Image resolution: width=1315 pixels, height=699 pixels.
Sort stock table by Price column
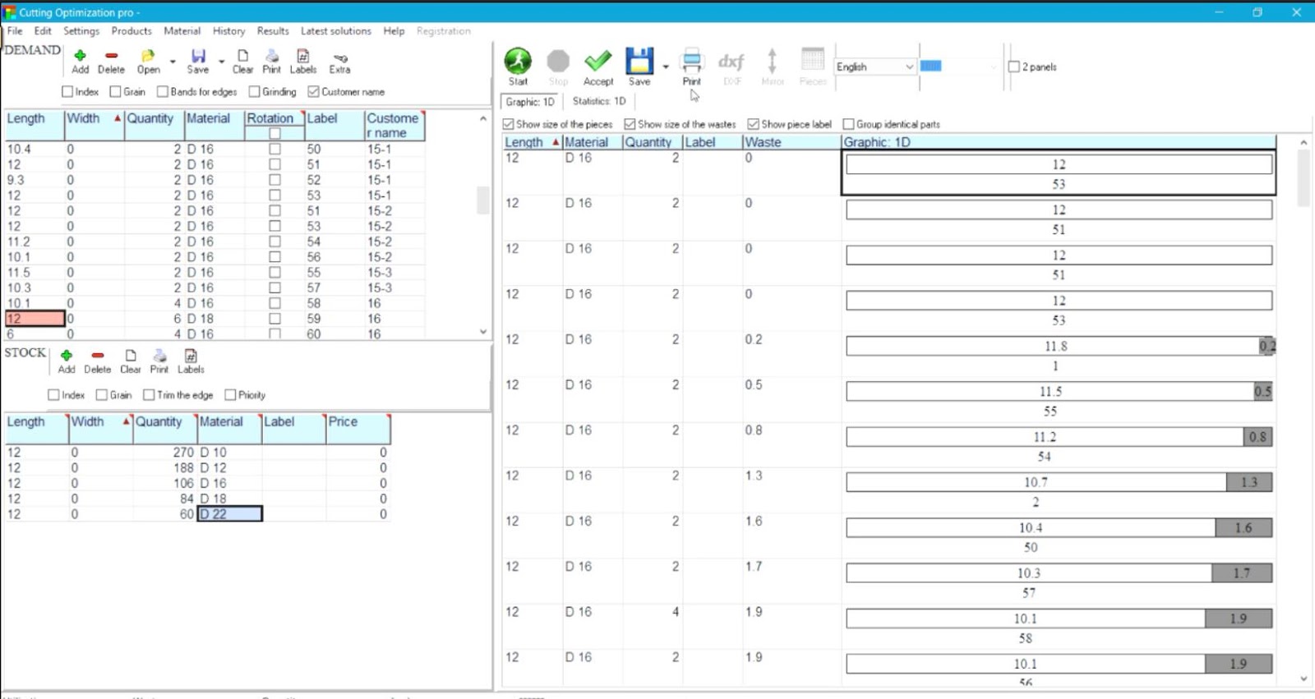(358, 429)
